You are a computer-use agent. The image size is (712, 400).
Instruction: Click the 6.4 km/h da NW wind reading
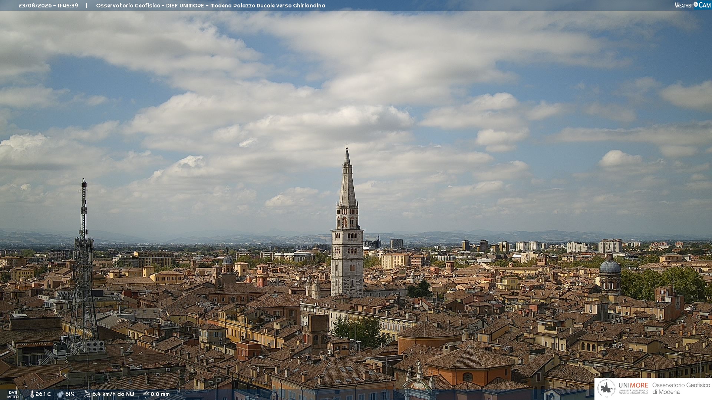[113, 394]
